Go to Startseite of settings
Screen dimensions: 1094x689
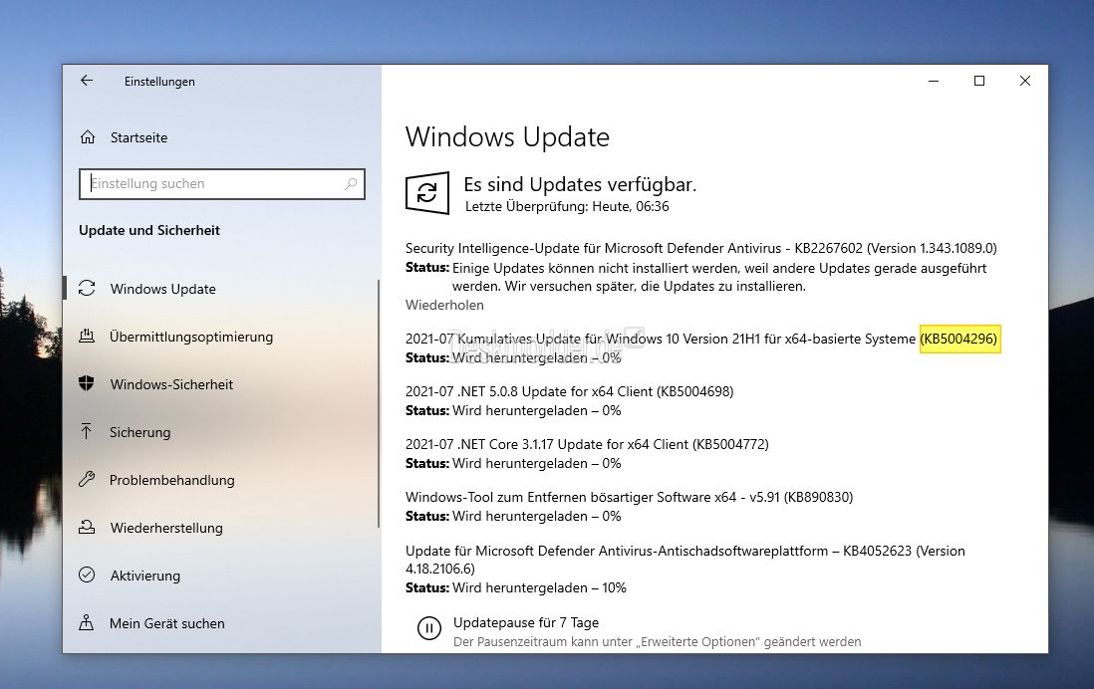point(138,138)
